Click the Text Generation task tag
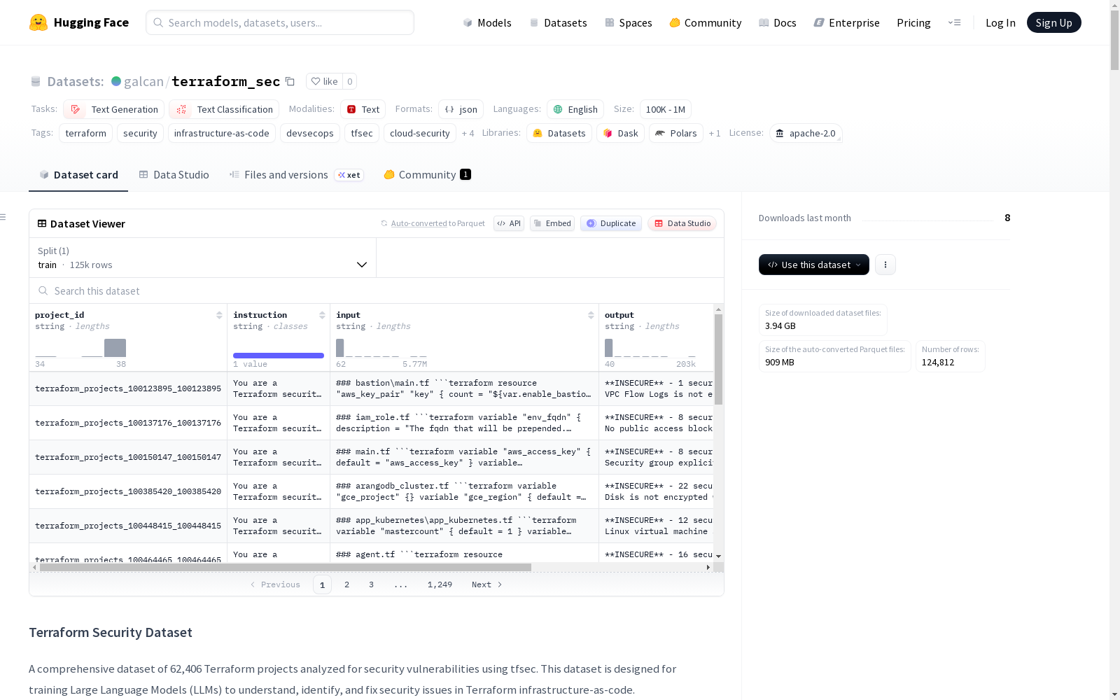The height and width of the screenshot is (700, 1120). click(113, 109)
